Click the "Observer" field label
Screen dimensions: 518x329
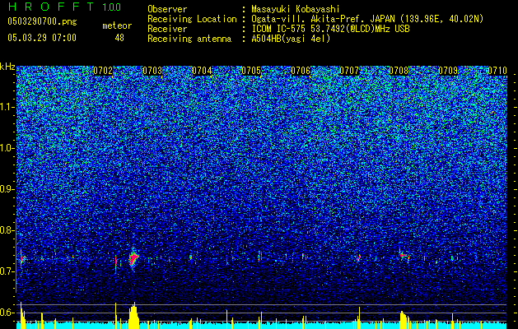(167, 9)
